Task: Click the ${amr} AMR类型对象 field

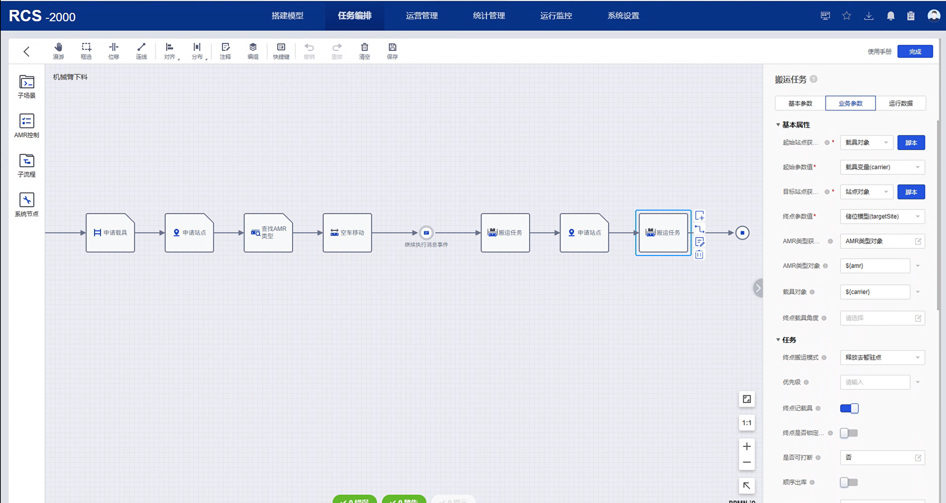Action: 875,266
